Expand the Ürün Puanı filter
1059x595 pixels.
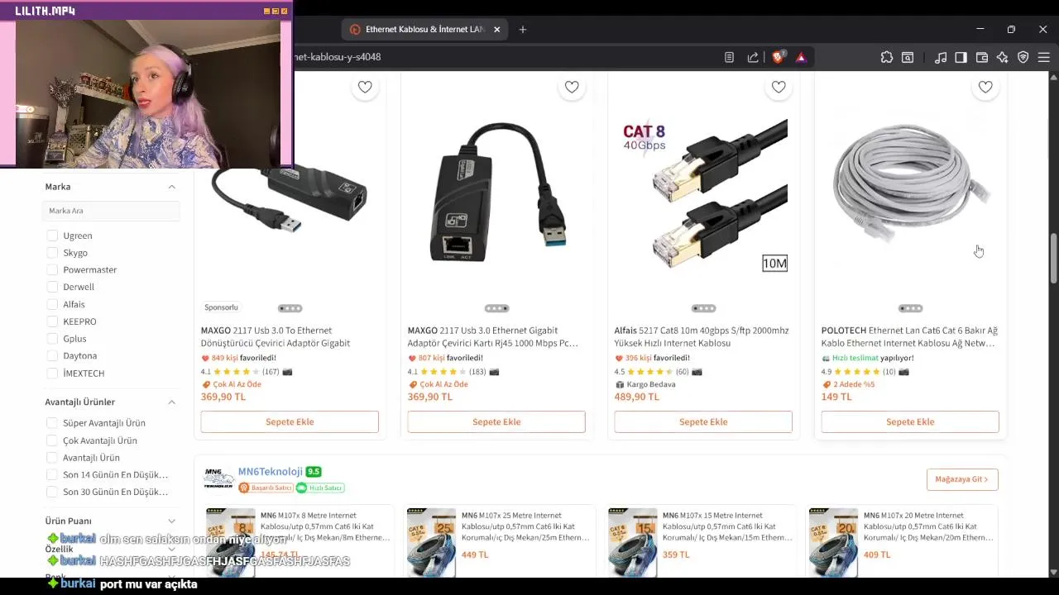[x=171, y=521]
